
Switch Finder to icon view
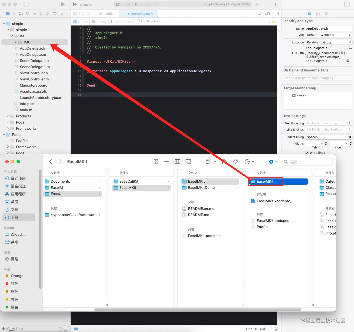click(x=156, y=162)
